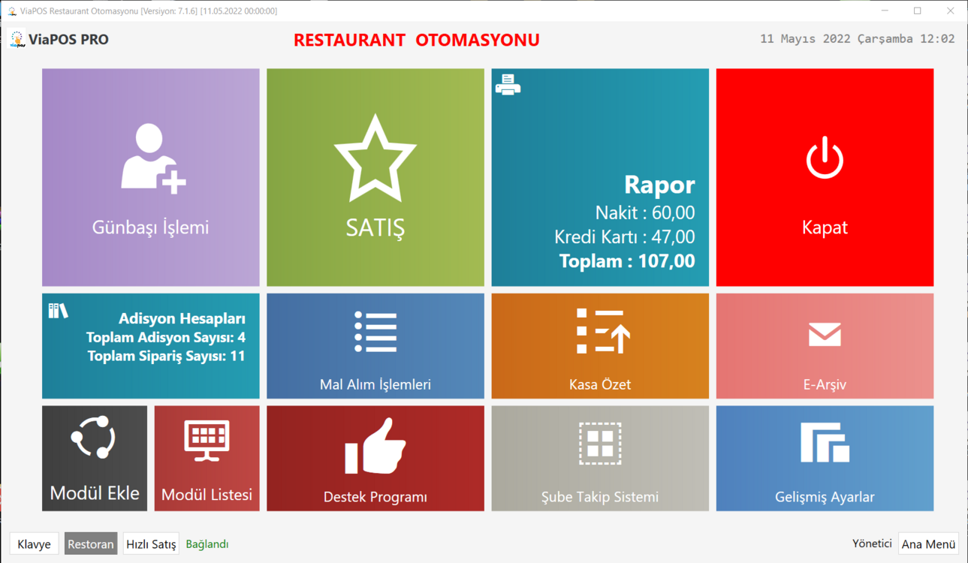Click the circular nodes icon on Modül Ekle

(x=94, y=437)
